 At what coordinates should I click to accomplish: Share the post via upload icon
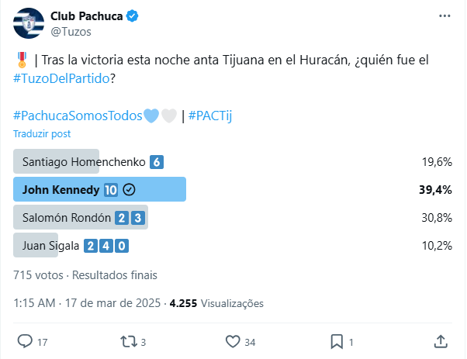(x=441, y=341)
